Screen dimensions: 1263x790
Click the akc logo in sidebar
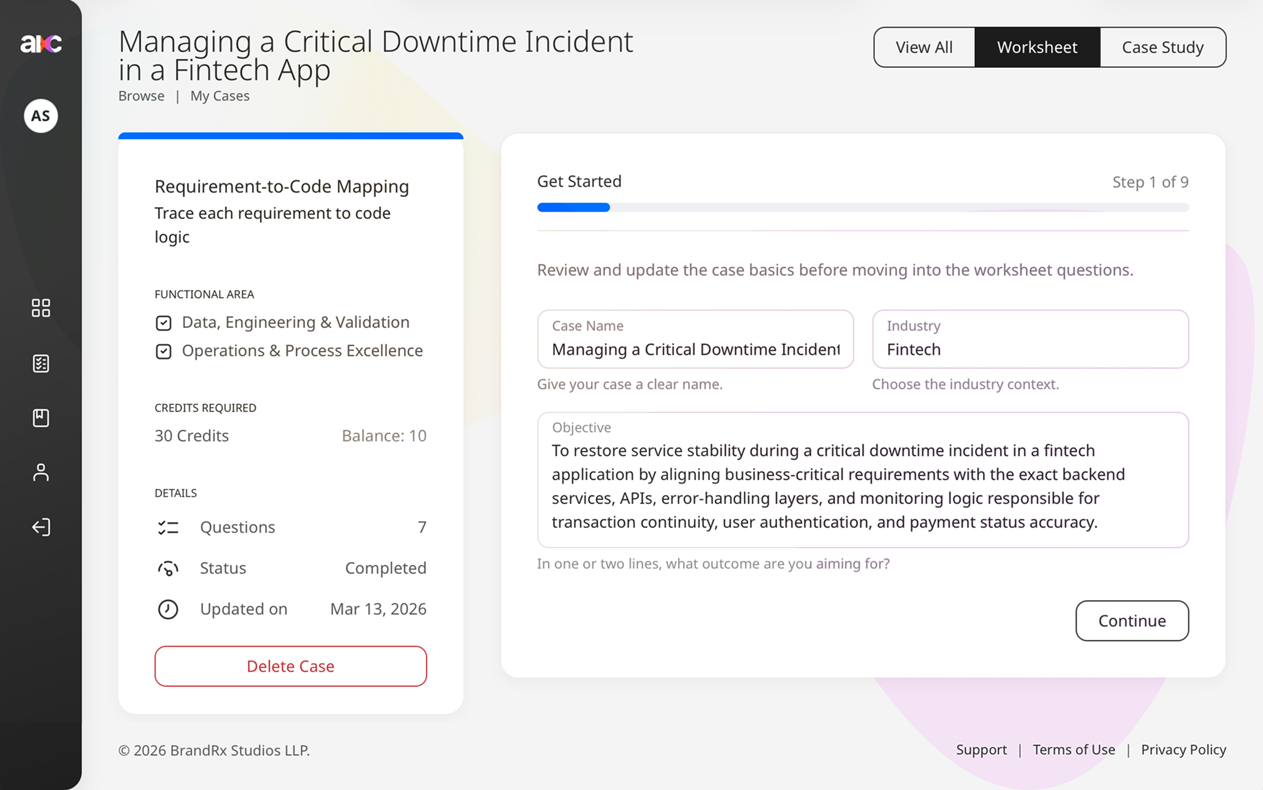point(41,44)
